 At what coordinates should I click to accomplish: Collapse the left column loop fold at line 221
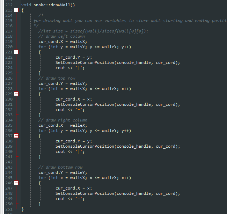click(x=16, y=52)
